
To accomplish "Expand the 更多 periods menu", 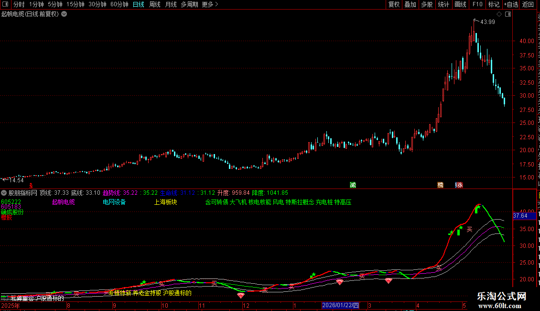I will [210, 4].
